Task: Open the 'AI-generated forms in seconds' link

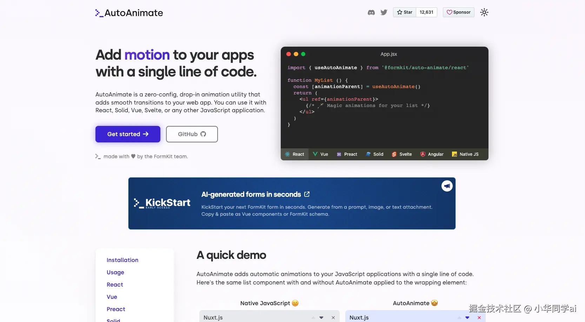Action: point(255,194)
